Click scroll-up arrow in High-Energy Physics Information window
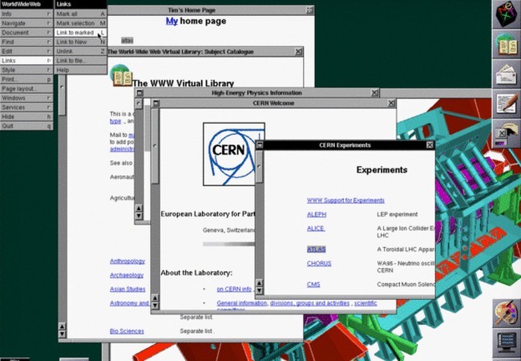The width and height of the screenshot is (521, 361). pos(139,208)
